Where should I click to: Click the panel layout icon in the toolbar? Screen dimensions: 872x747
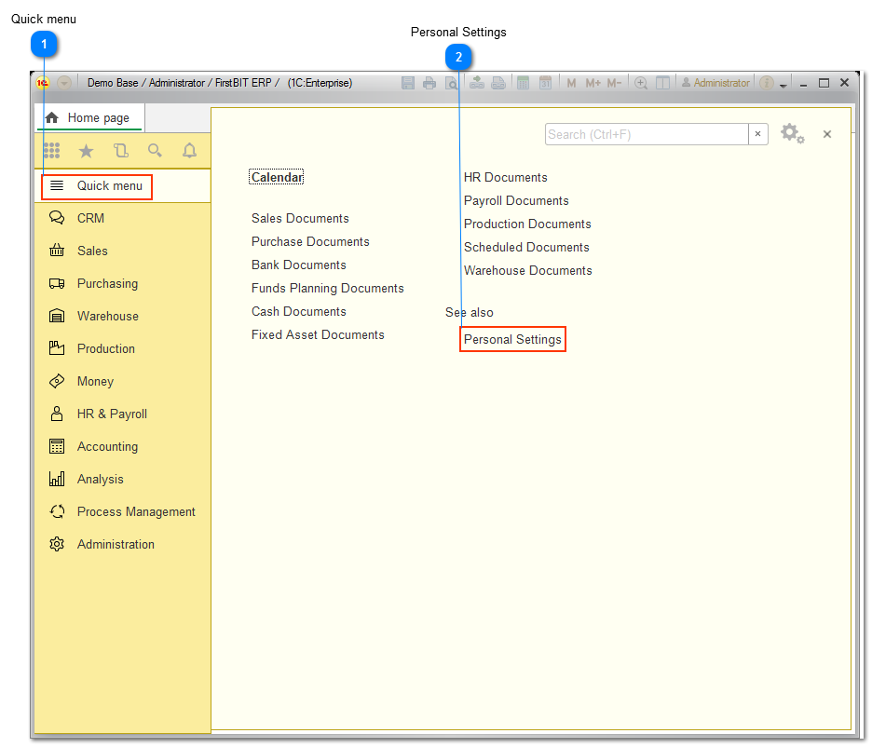tap(663, 83)
